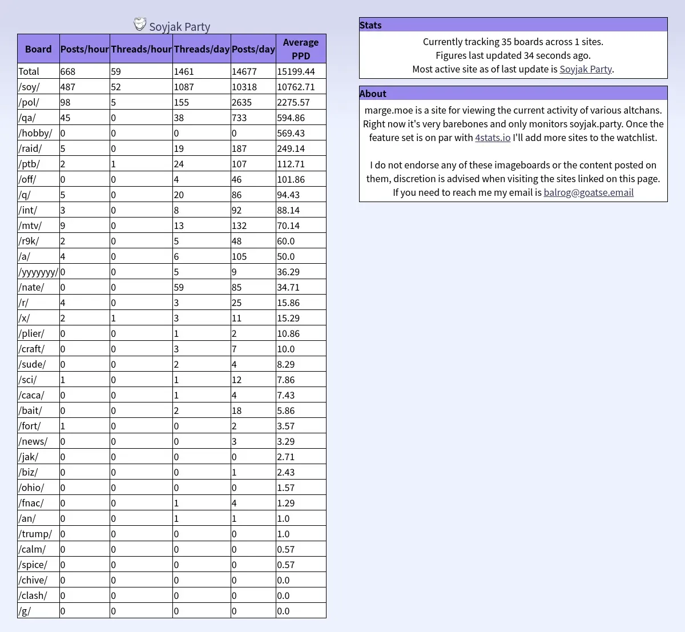Click the /soy/ board cell
The height and width of the screenshot is (632, 685).
coord(38,87)
